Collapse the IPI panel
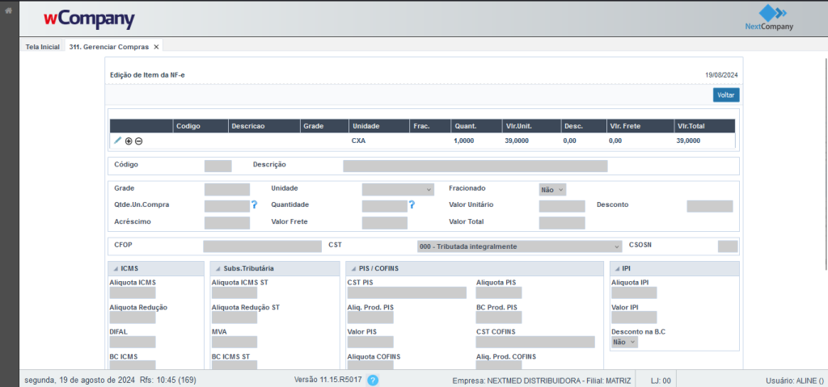The height and width of the screenshot is (387, 828). 619,269
